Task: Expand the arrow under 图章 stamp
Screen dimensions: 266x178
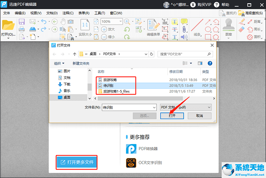Action: [x=229, y=38]
